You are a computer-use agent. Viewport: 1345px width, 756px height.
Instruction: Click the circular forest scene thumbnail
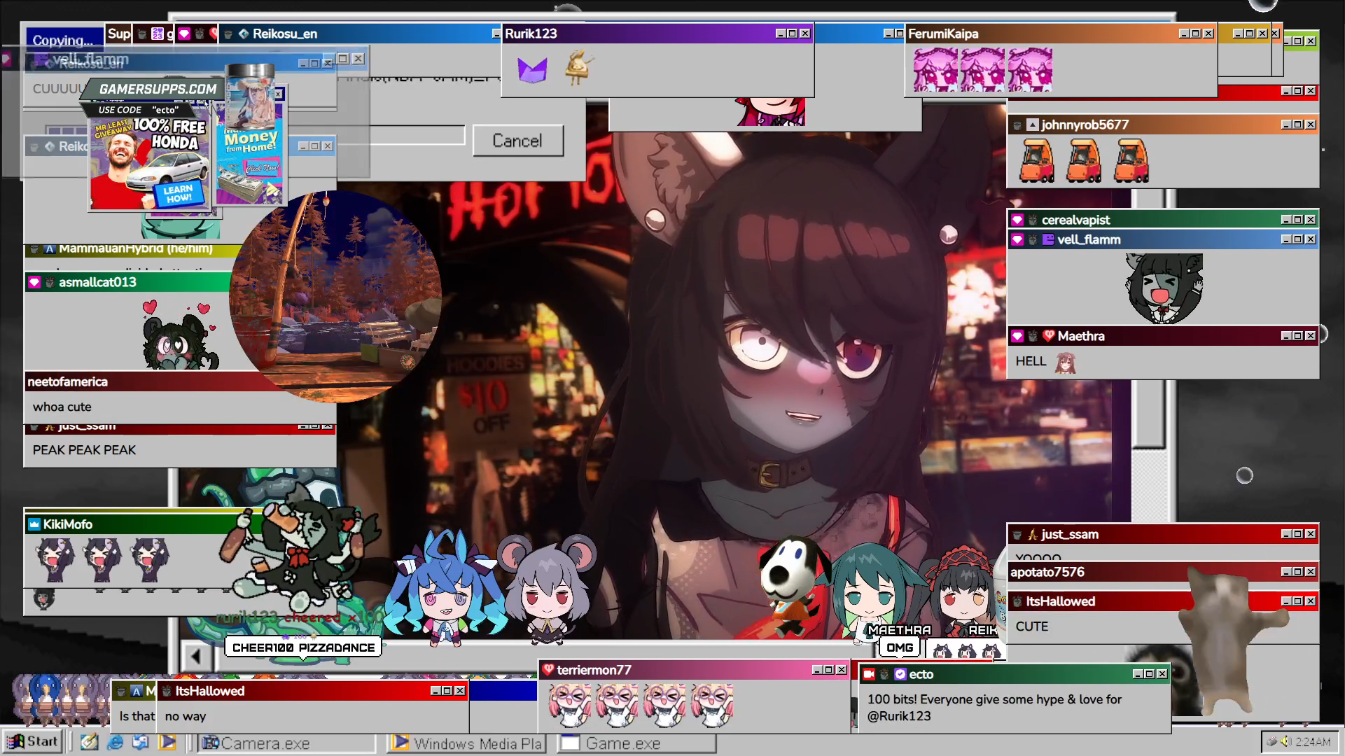click(335, 296)
